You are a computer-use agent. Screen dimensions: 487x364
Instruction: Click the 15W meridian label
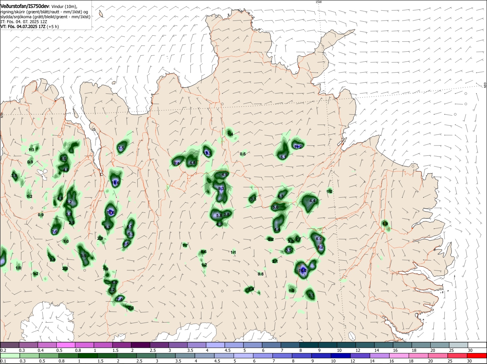[318, 2]
